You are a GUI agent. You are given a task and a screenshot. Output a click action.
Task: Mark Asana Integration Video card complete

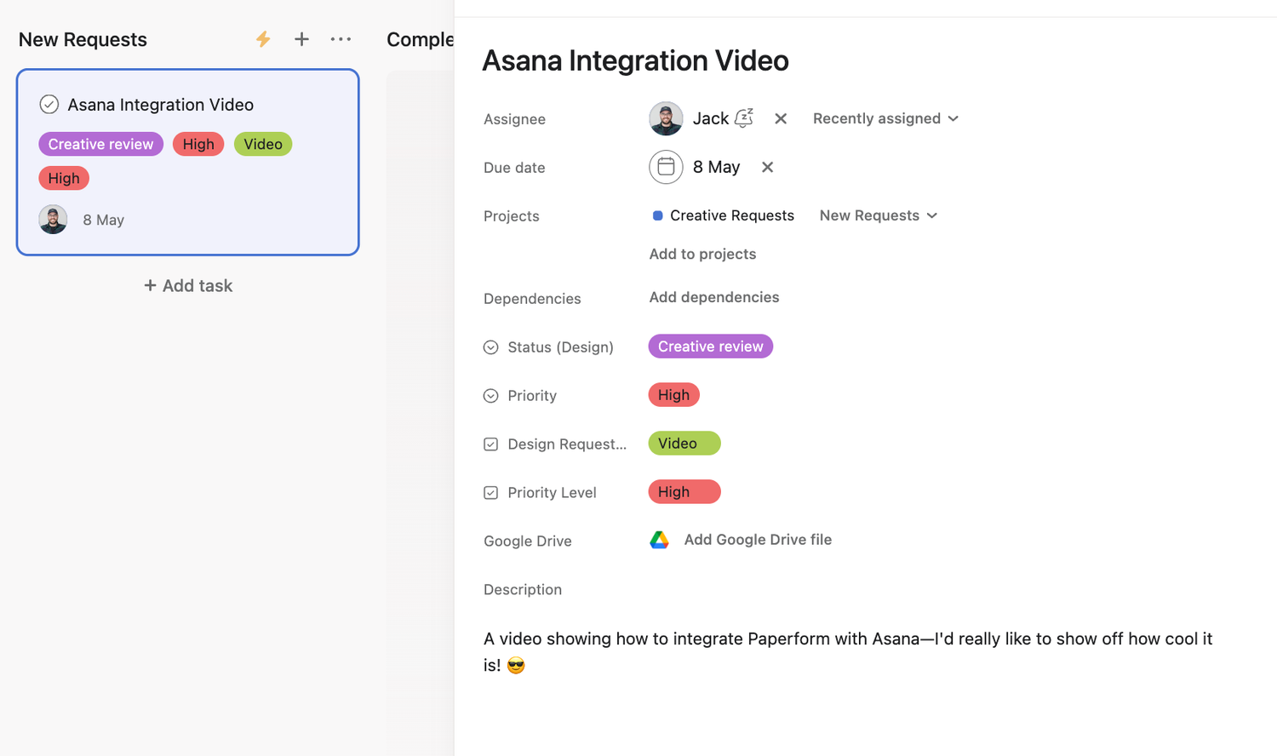49,105
